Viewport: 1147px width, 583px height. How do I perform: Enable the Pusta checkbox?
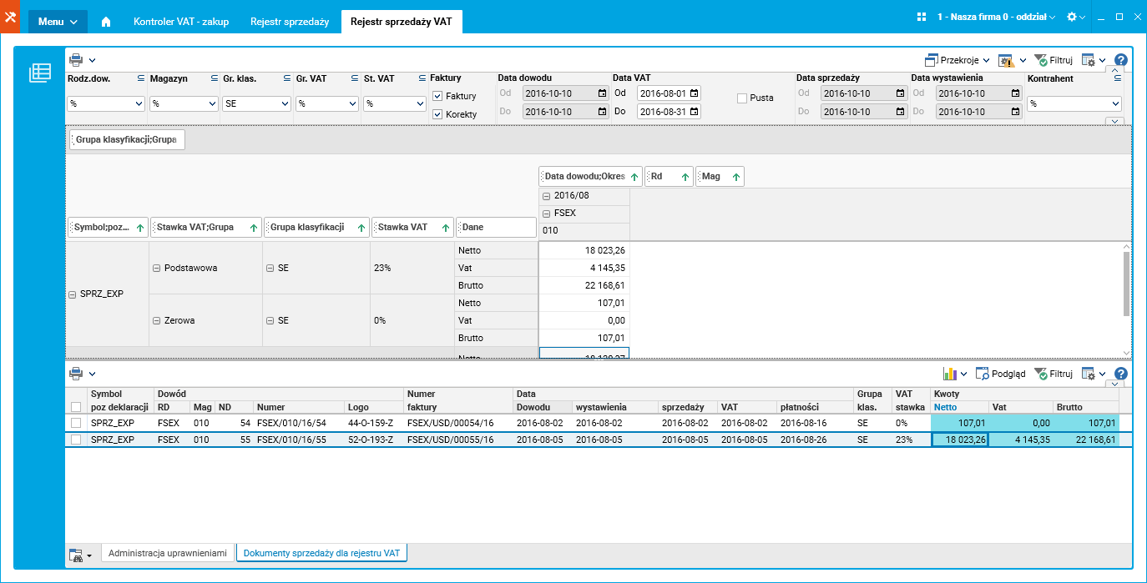click(742, 98)
